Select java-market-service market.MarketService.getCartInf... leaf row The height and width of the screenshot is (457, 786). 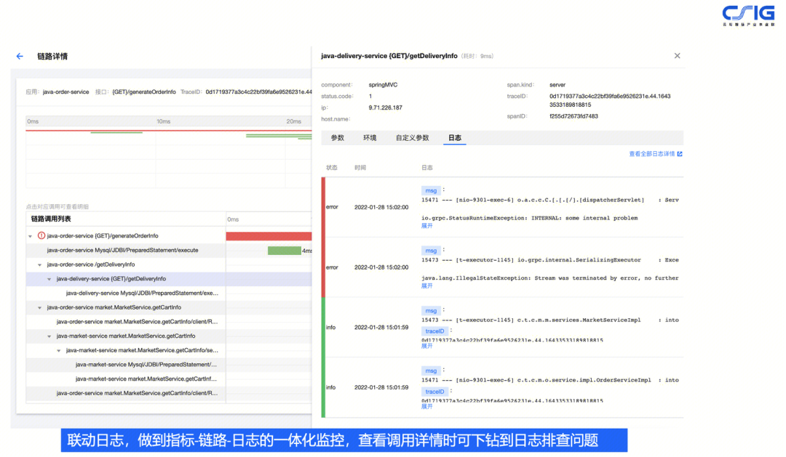pos(126,379)
